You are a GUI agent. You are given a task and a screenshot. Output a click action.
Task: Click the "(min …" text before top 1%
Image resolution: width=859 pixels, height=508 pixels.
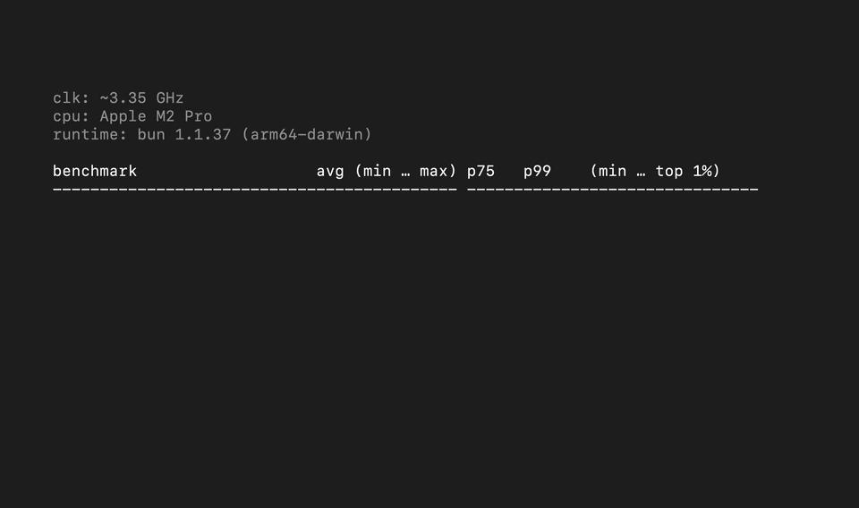618,171
